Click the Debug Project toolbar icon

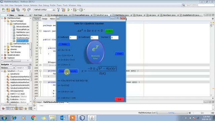(x=75, y=10)
